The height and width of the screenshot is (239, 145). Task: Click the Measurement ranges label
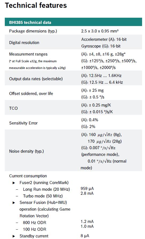28,54
